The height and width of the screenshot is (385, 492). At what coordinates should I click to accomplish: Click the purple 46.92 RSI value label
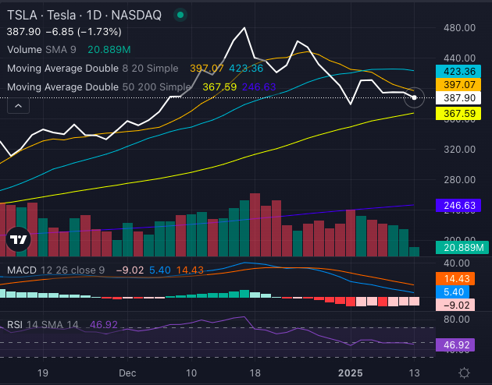(460, 343)
